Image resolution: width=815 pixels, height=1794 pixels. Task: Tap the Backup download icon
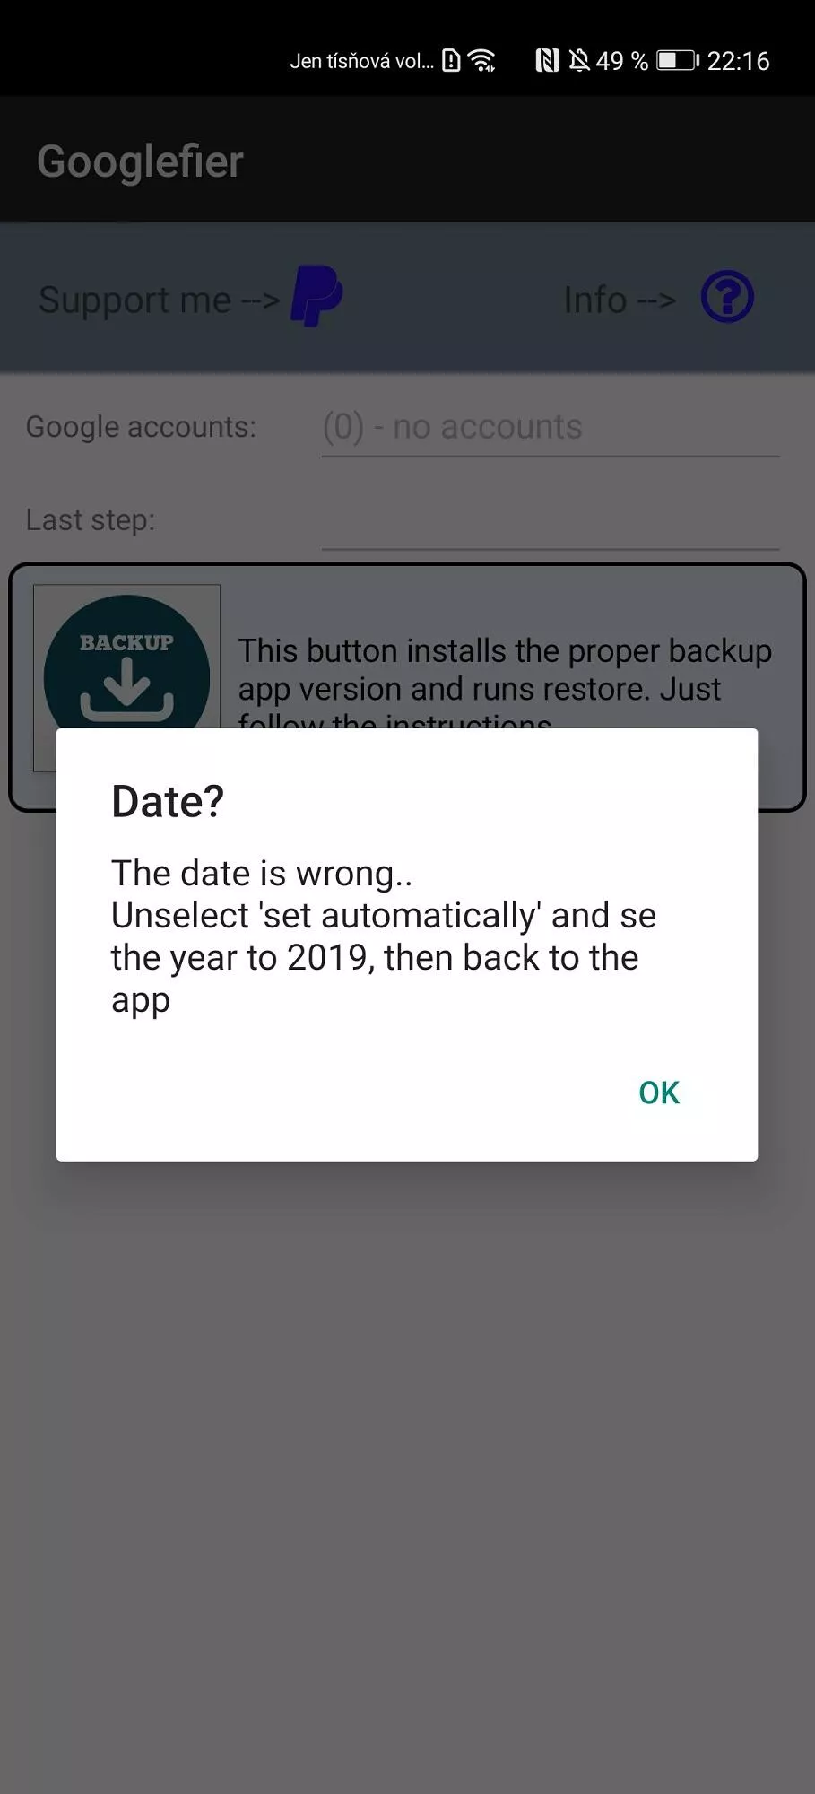pos(127,662)
